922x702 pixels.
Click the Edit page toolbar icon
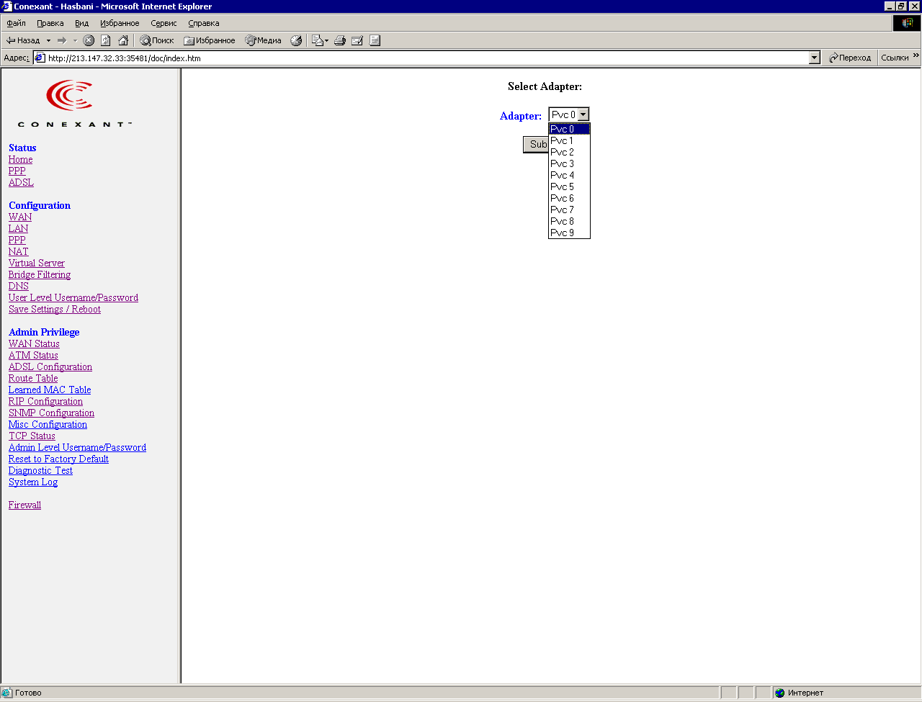coord(357,40)
